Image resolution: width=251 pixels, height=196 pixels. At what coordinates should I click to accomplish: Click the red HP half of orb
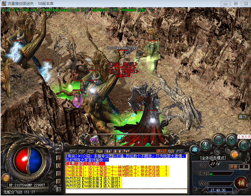pyautogui.click(x=21, y=160)
